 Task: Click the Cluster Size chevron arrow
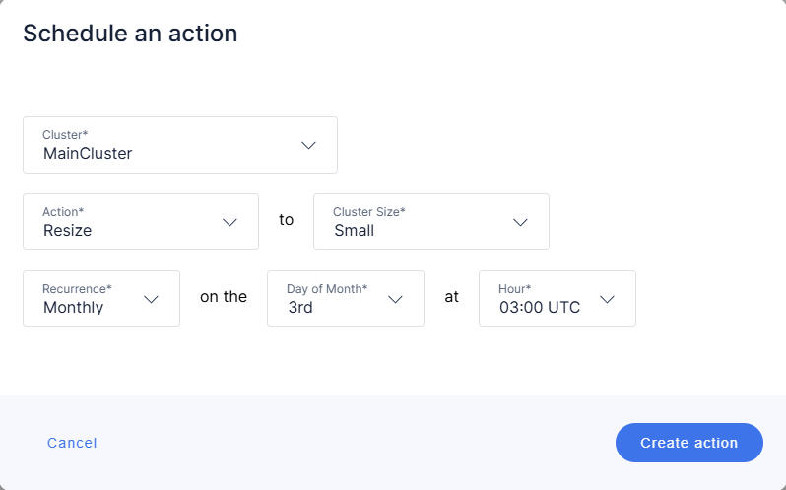(520, 222)
